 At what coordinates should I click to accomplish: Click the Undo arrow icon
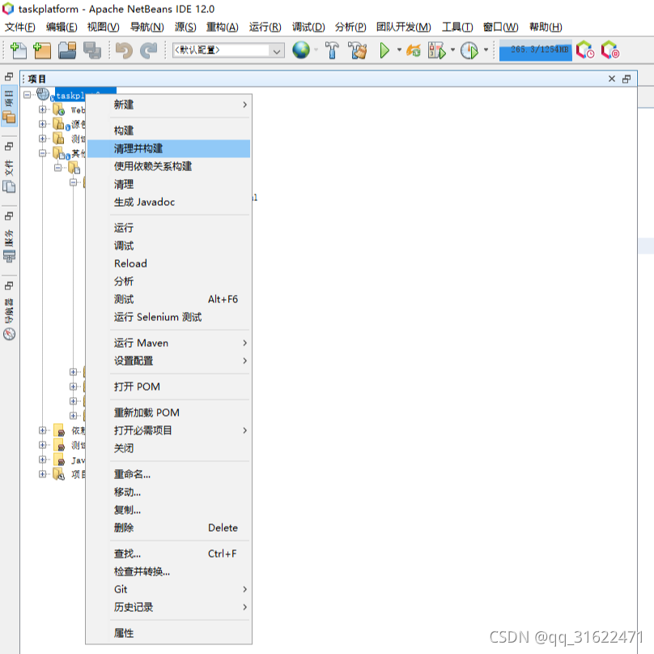tap(124, 50)
